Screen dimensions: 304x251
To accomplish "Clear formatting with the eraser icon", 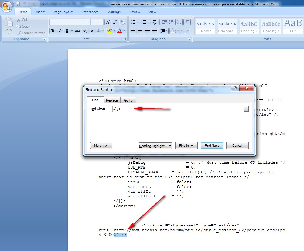I will tap(123, 22).
